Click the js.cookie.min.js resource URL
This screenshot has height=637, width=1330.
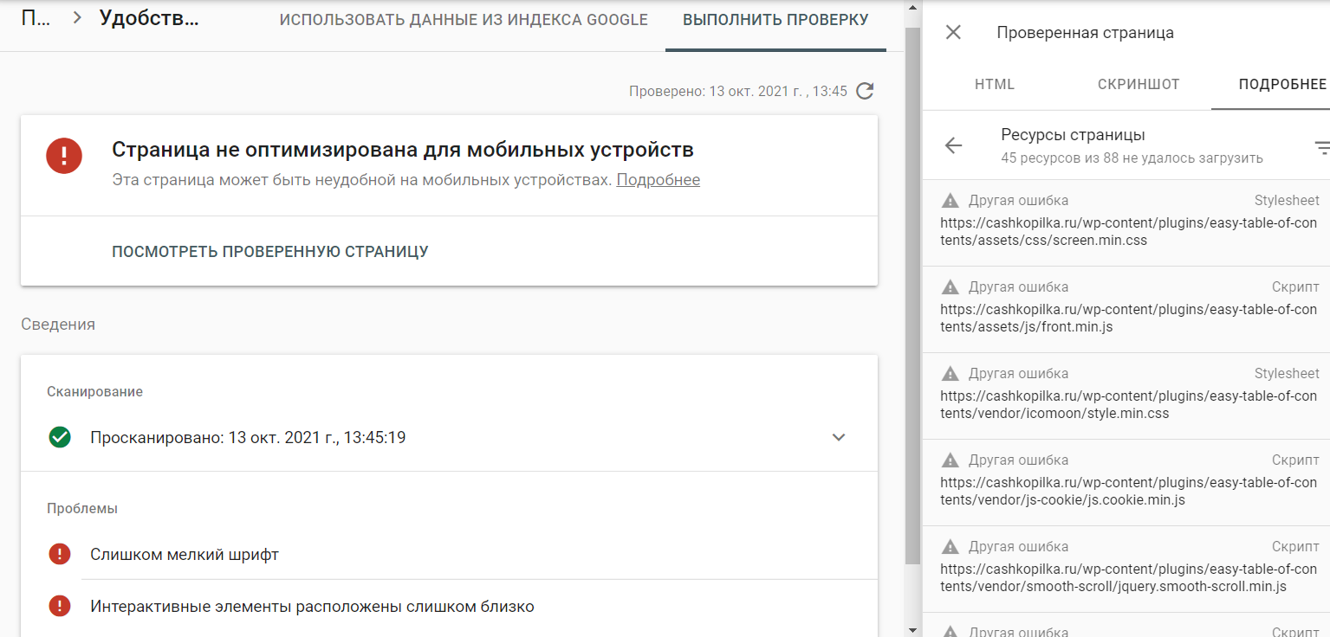click(x=1128, y=492)
